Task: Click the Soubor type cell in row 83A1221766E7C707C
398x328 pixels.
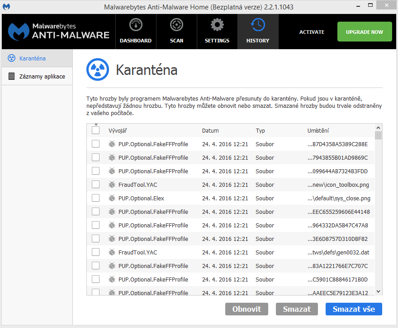Action: click(265, 266)
